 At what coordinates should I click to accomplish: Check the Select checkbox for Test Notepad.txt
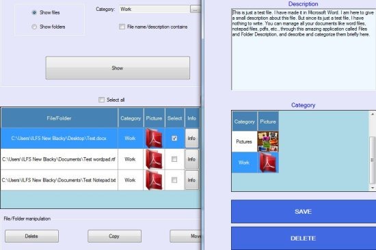coord(174,180)
